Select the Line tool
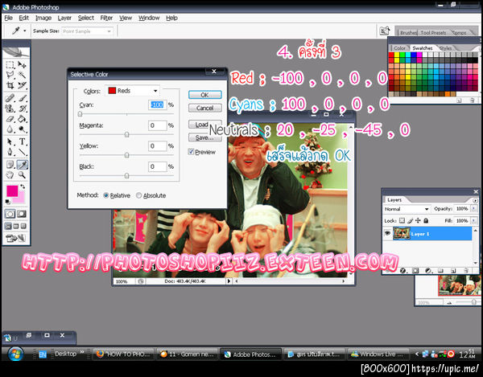Screen dimensions: 483x377 [x=22, y=152]
